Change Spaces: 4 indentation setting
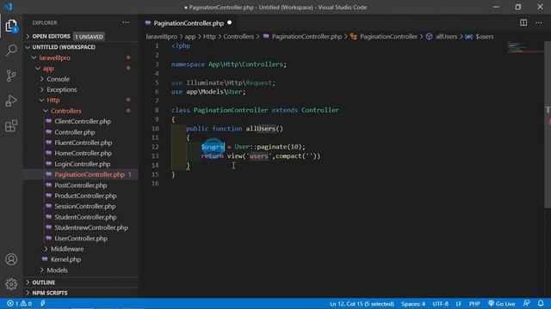Screen dimensions: 551x309 (413, 303)
